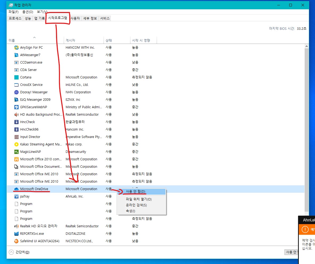Screen dimensions: 315x264
Task: Click the CDA Server icon
Action: coord(16,70)
